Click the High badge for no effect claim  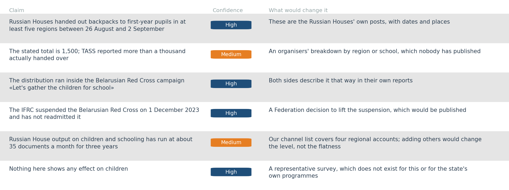[x=231, y=172]
